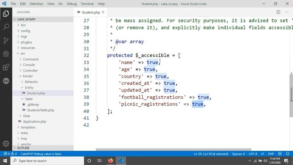Change the LF end-of-line sequence
Image resolution: width=293 pixels, height=165 pixels.
click(262, 154)
